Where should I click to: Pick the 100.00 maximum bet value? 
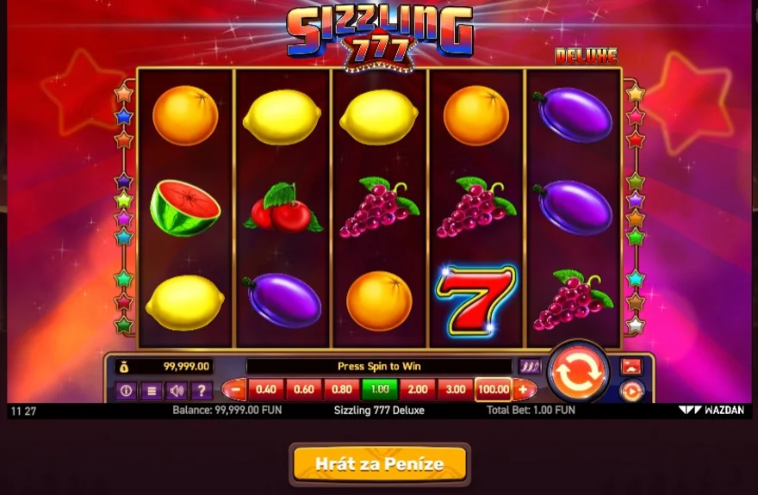point(493,389)
